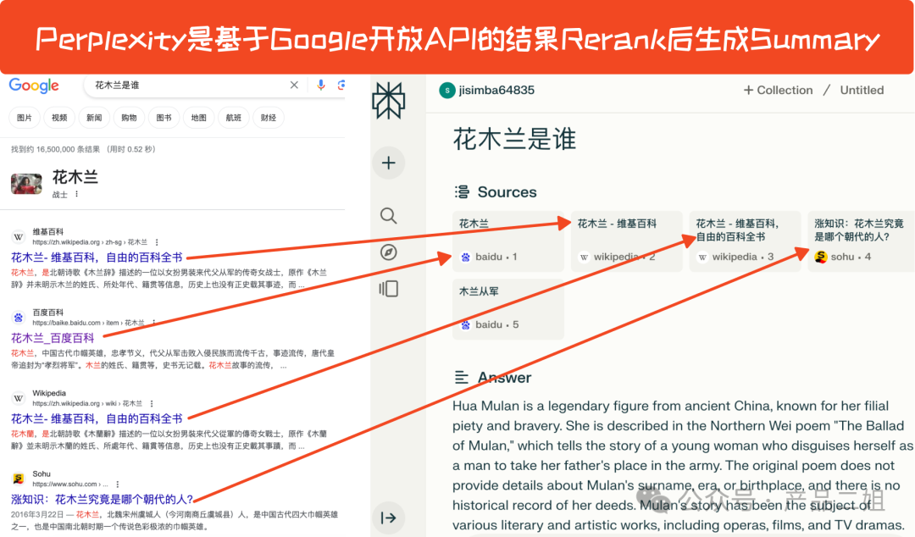Click the 找到约 16,500,000 条结果 stats text
This screenshot has height=537, width=915.
(x=83, y=149)
